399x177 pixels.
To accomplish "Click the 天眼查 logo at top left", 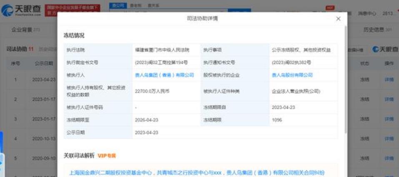I will [21, 10].
